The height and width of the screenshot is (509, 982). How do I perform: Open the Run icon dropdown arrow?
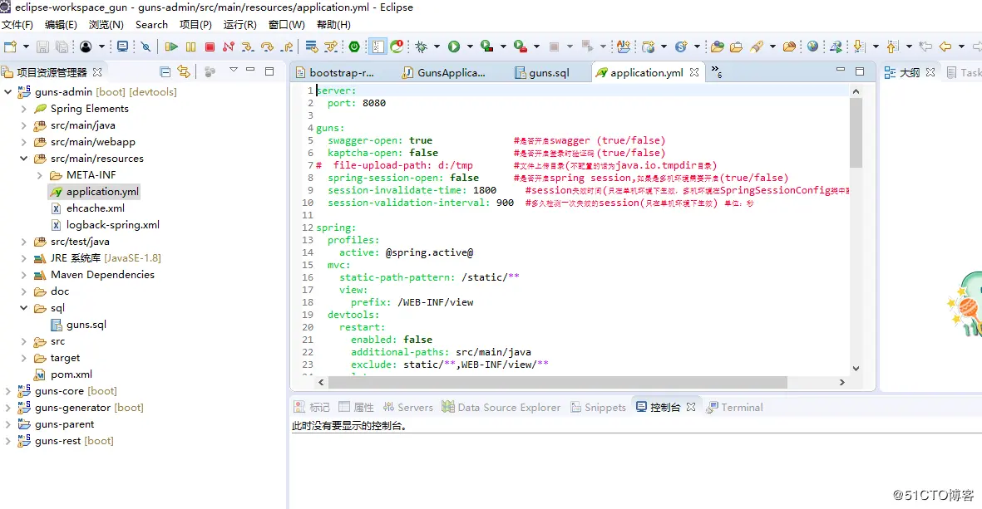coord(470,46)
